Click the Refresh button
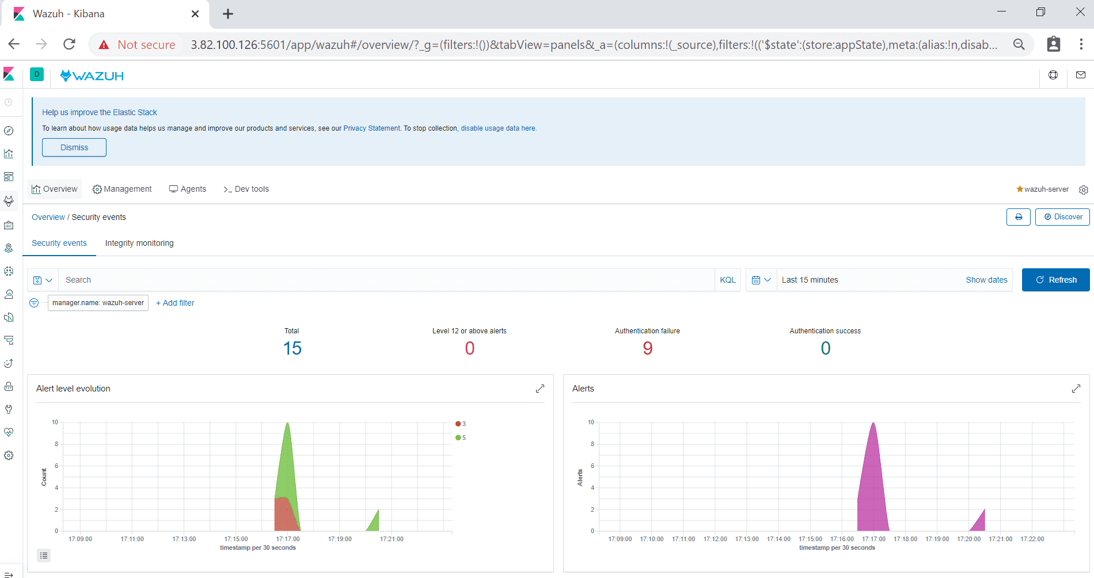This screenshot has height=578, width=1094. (x=1056, y=280)
